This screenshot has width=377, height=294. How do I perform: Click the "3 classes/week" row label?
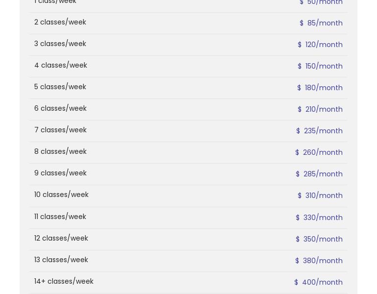coord(60,44)
